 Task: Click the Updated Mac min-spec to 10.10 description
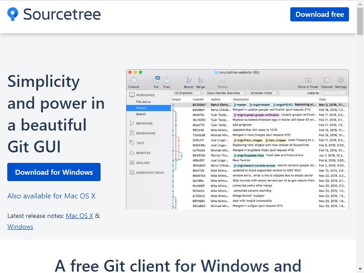click(255, 130)
